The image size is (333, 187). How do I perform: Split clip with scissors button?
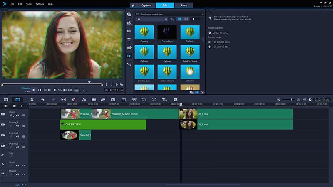117,84
